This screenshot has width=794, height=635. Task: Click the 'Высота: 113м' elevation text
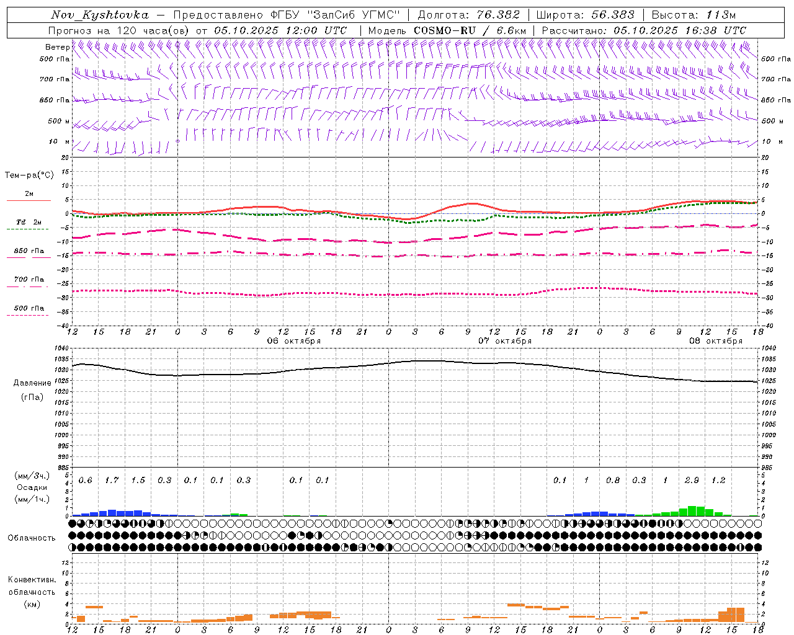coord(694,15)
